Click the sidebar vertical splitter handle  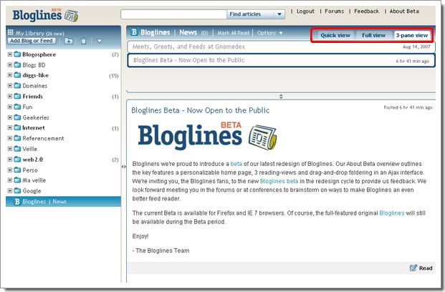(x=123, y=167)
